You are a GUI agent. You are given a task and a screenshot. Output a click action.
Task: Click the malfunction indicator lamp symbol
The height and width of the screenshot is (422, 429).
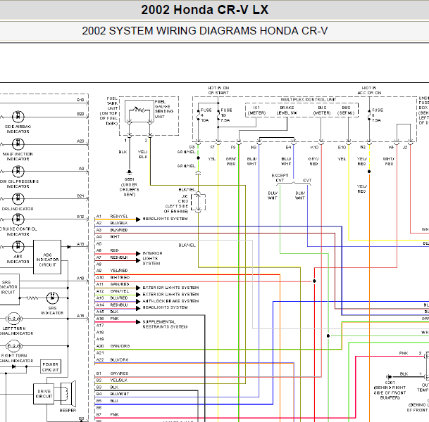coord(18,144)
